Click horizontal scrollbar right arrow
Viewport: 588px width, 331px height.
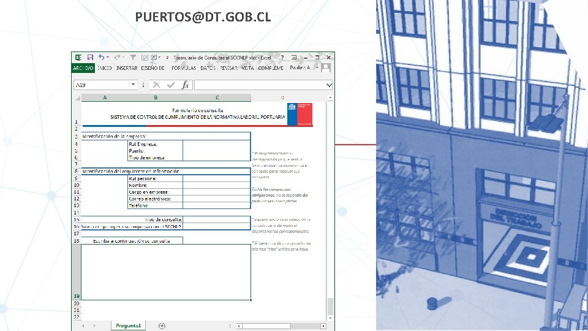[x=323, y=325]
